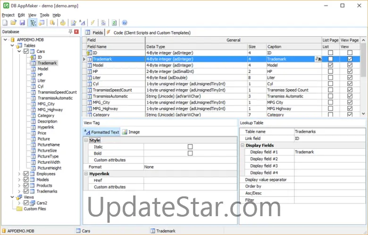Image resolution: width=368 pixels, height=235 pixels.
Task: Open help via blue question mark icon
Action: [125, 23]
